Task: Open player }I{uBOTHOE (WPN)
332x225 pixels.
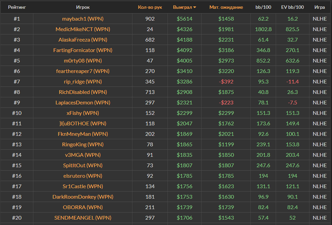Action: click(83, 123)
